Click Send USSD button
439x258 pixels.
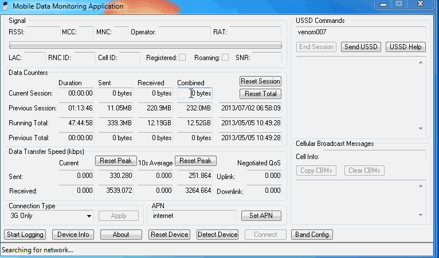pyautogui.click(x=361, y=47)
